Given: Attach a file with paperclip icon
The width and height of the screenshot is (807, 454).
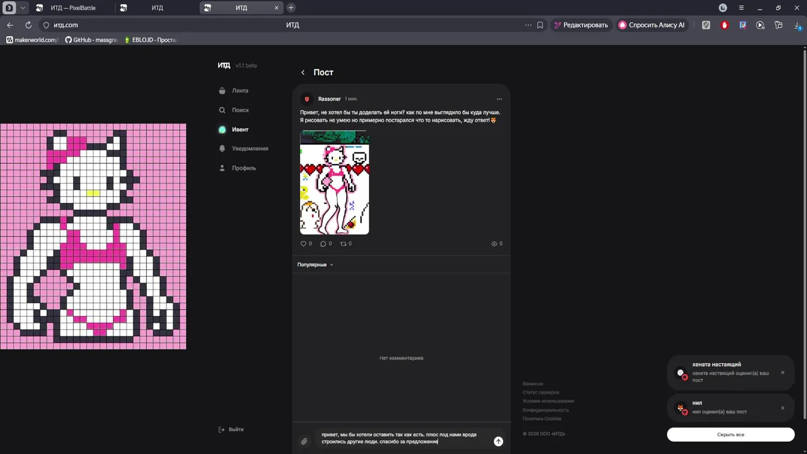Looking at the screenshot, I should (x=304, y=441).
